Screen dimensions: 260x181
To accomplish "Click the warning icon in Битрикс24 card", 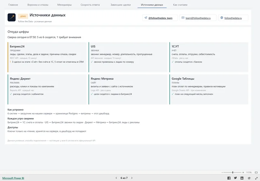I will click(10, 62).
